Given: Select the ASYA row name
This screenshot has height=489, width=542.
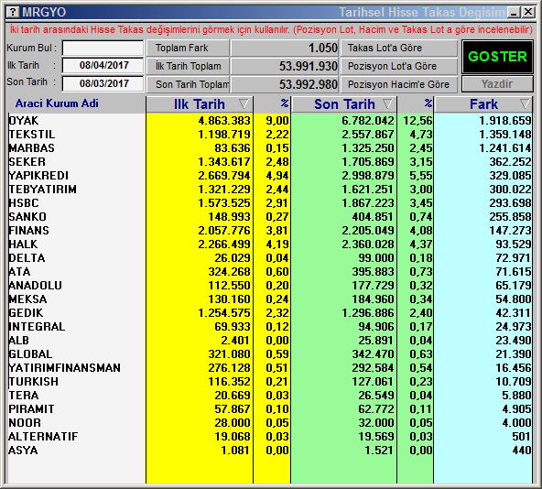Looking at the screenshot, I should (x=23, y=451).
